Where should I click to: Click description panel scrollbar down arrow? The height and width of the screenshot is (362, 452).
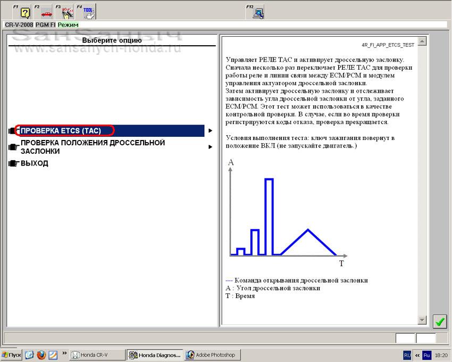[422, 320]
